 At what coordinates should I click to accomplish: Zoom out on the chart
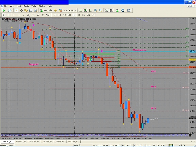point(100,10)
